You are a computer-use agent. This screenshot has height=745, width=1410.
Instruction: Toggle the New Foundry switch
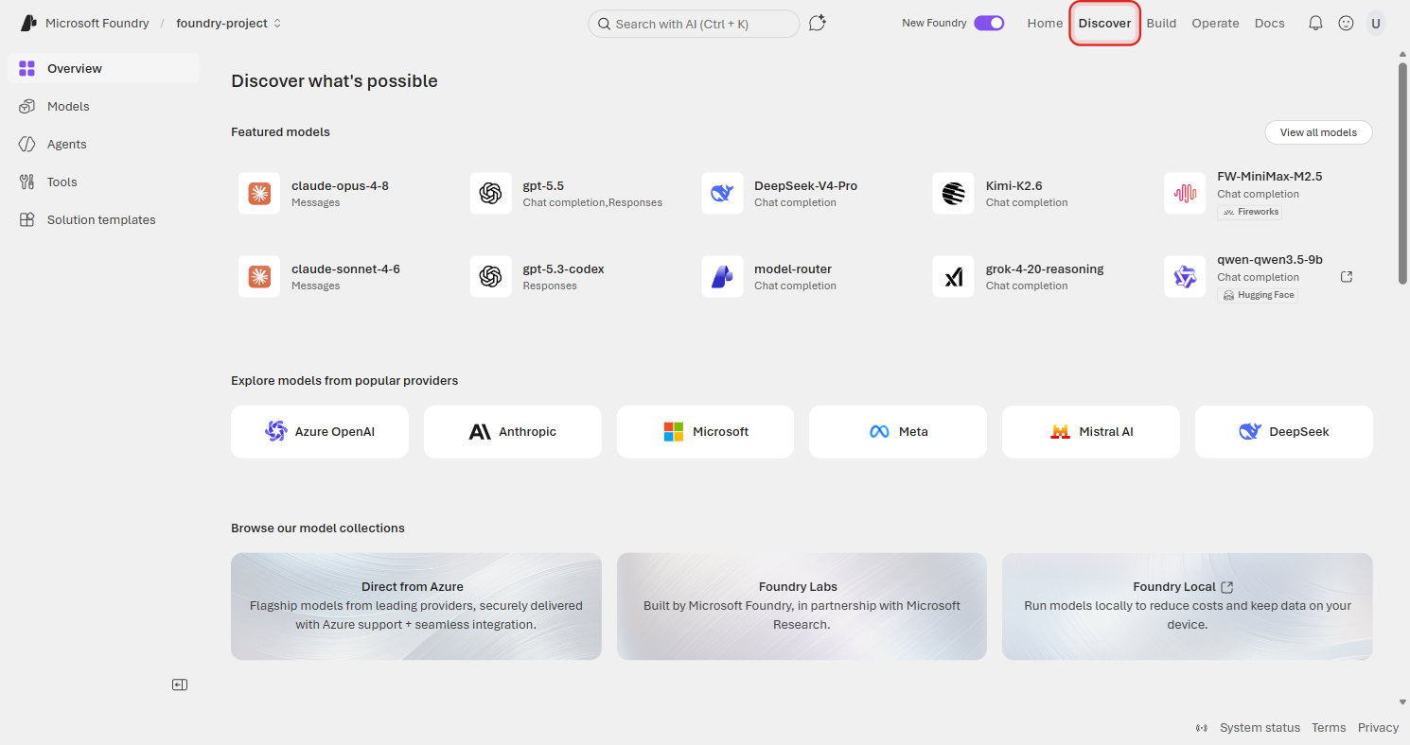[989, 24]
